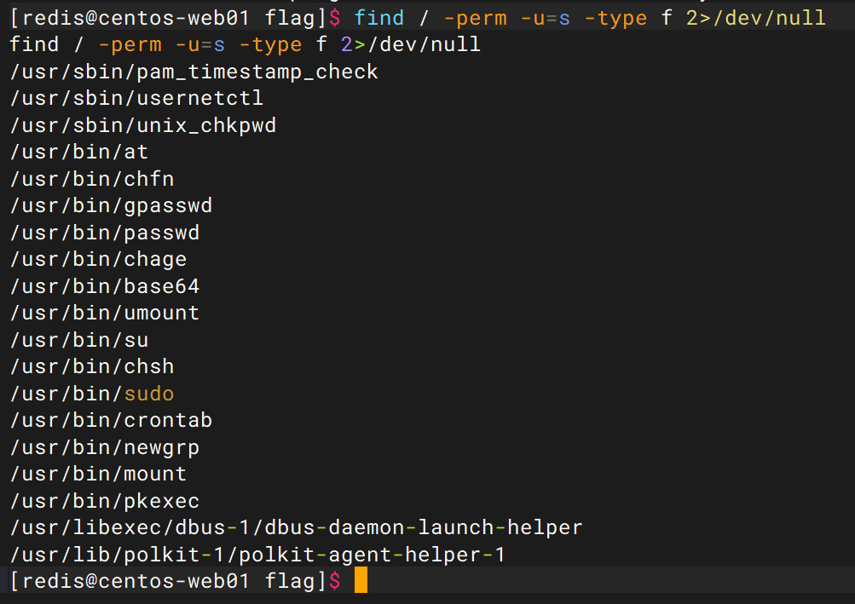This screenshot has height=604, width=855.
Task: Click the orange terminal cursor block
Action: coord(361,581)
